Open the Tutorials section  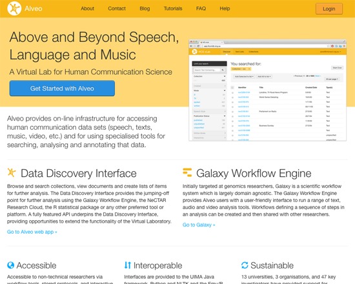[173, 8]
